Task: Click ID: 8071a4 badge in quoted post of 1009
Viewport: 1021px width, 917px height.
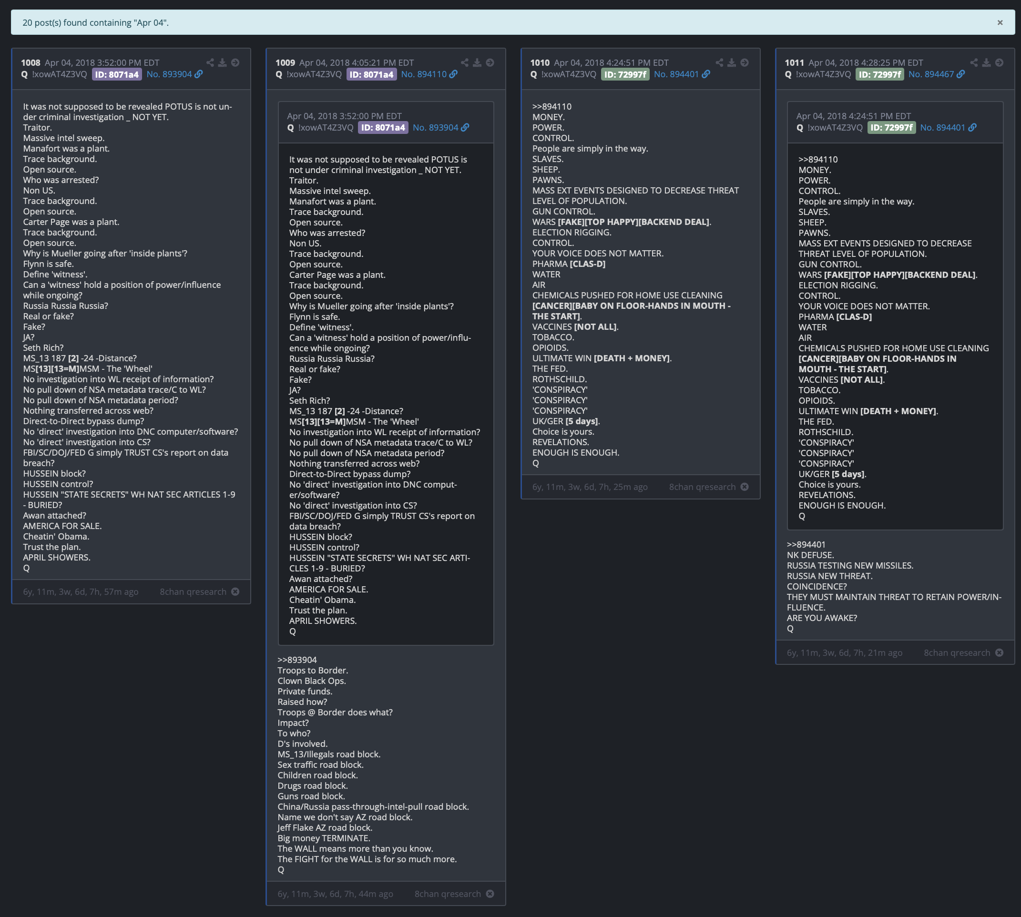Action: coord(383,128)
